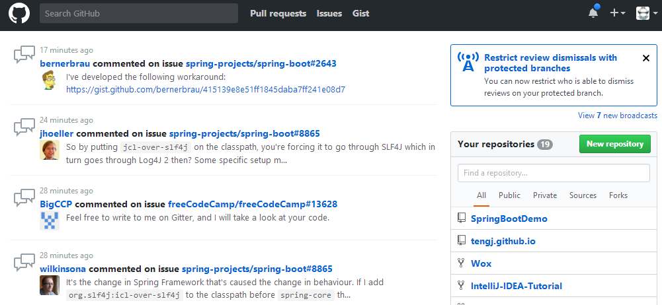
Task: Go to Pull requests in header
Action: coord(278,13)
